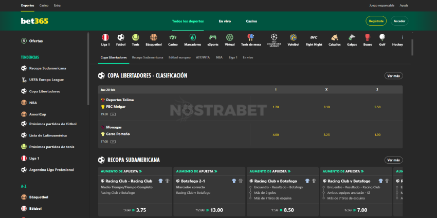
Task: Open Próximos partidos de fútbol
Action: click(49, 124)
